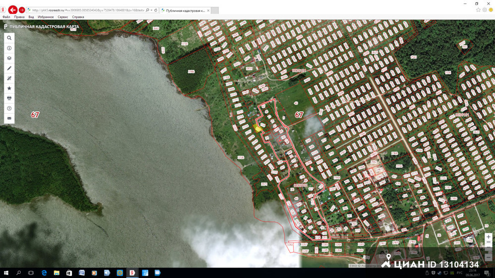Select the Публичная кадастровая карта browser tab
This screenshot has height=278, width=495.
tap(185, 10)
